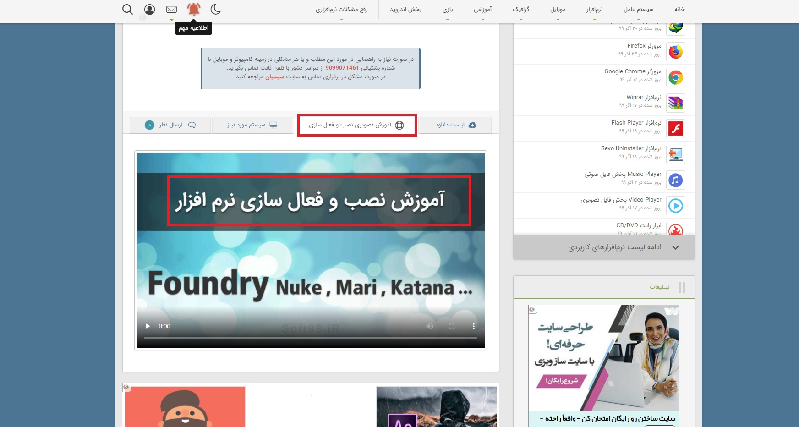Switch to ارسال نظر tab
Screen dimensions: 799x427
click(x=170, y=125)
